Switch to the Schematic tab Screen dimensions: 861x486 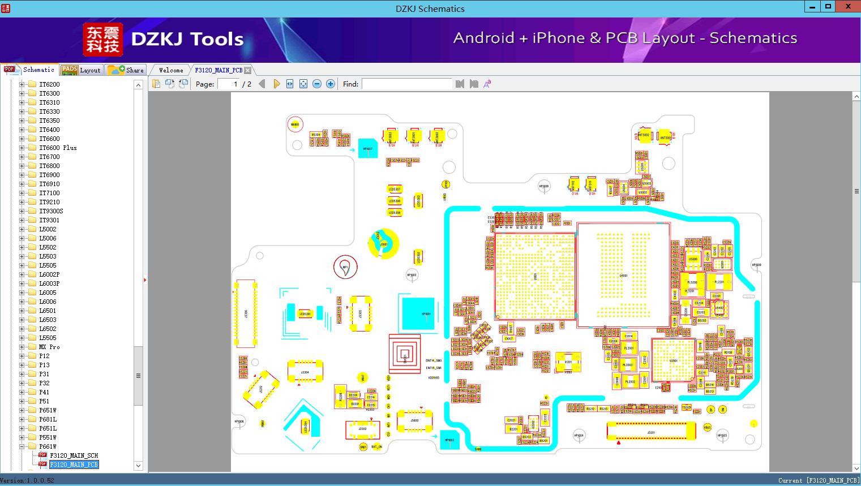[29, 70]
